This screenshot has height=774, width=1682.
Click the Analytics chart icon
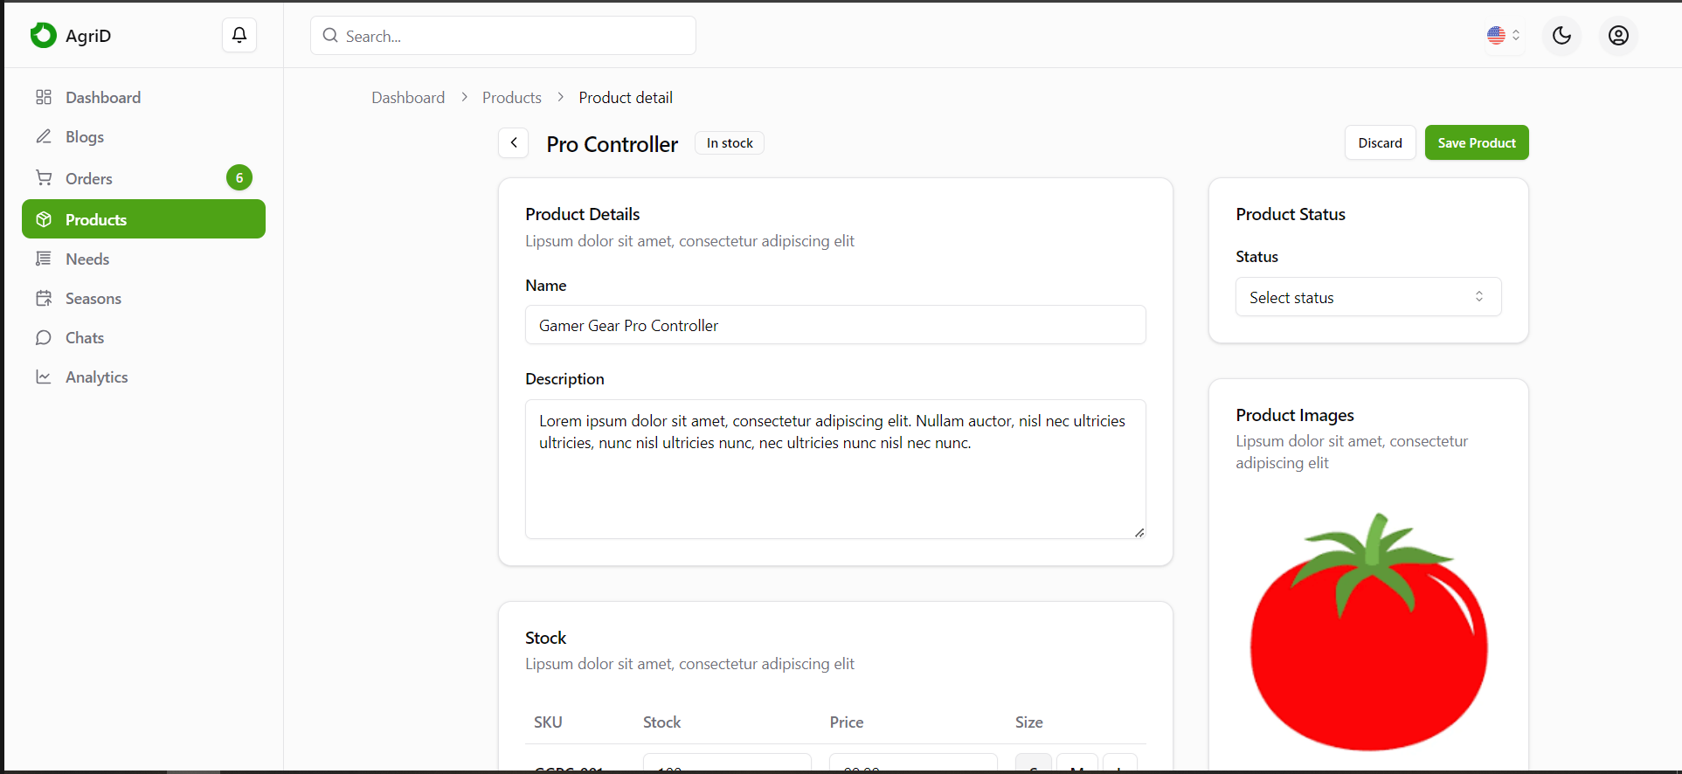(x=44, y=377)
